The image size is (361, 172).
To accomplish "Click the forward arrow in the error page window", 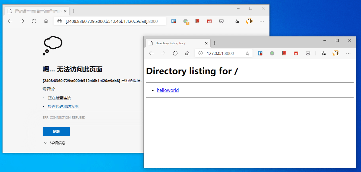I will click(22, 21).
